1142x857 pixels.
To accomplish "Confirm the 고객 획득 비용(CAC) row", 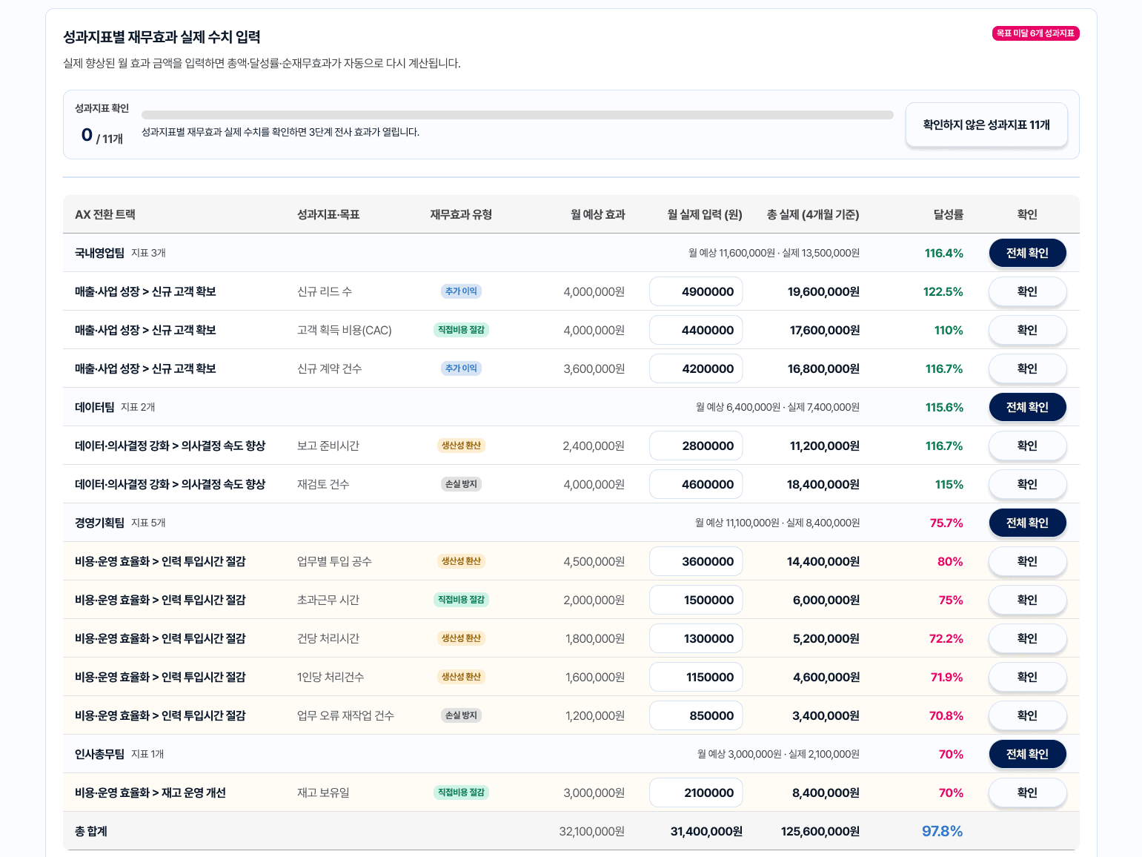I will (x=1027, y=330).
